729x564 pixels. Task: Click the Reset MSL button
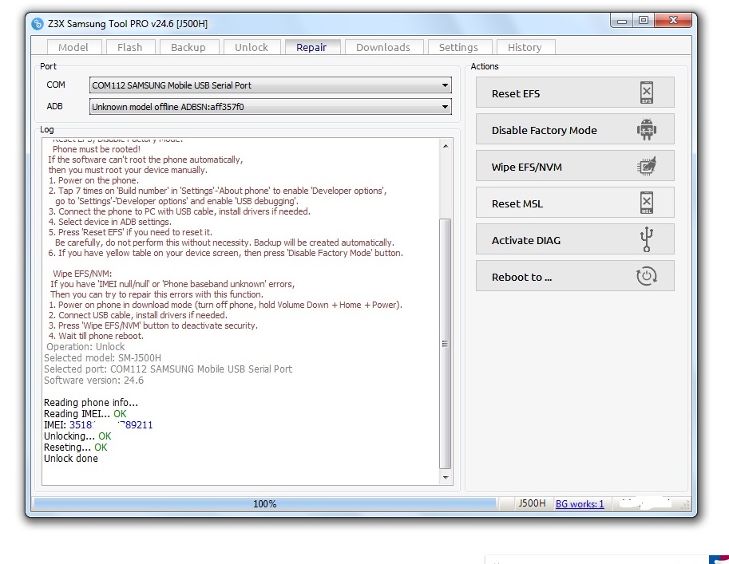tap(575, 203)
